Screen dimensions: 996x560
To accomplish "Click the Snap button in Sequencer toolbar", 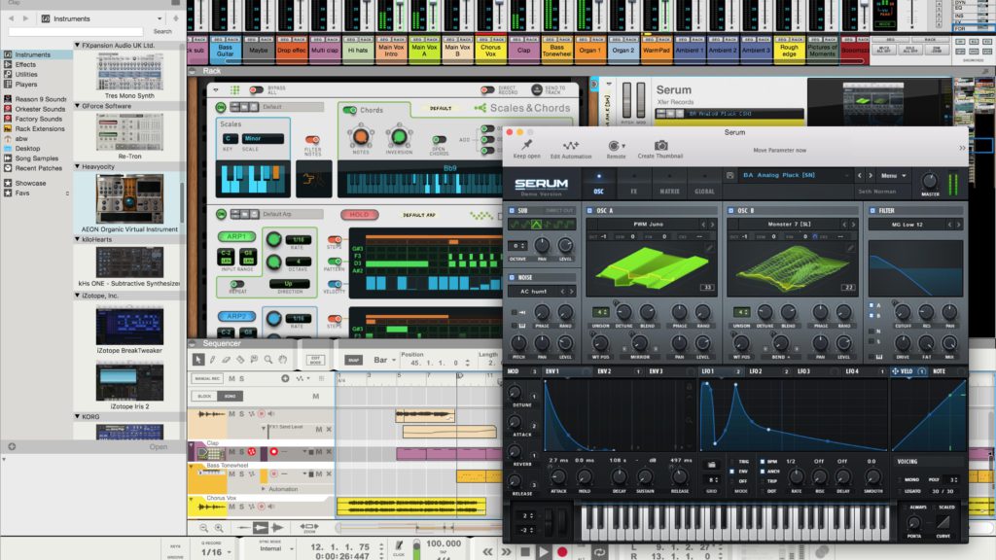I will pos(353,360).
